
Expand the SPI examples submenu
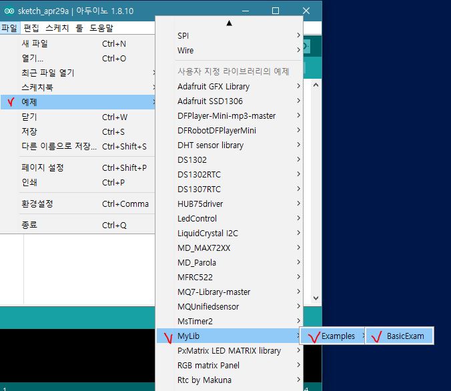tap(230, 35)
